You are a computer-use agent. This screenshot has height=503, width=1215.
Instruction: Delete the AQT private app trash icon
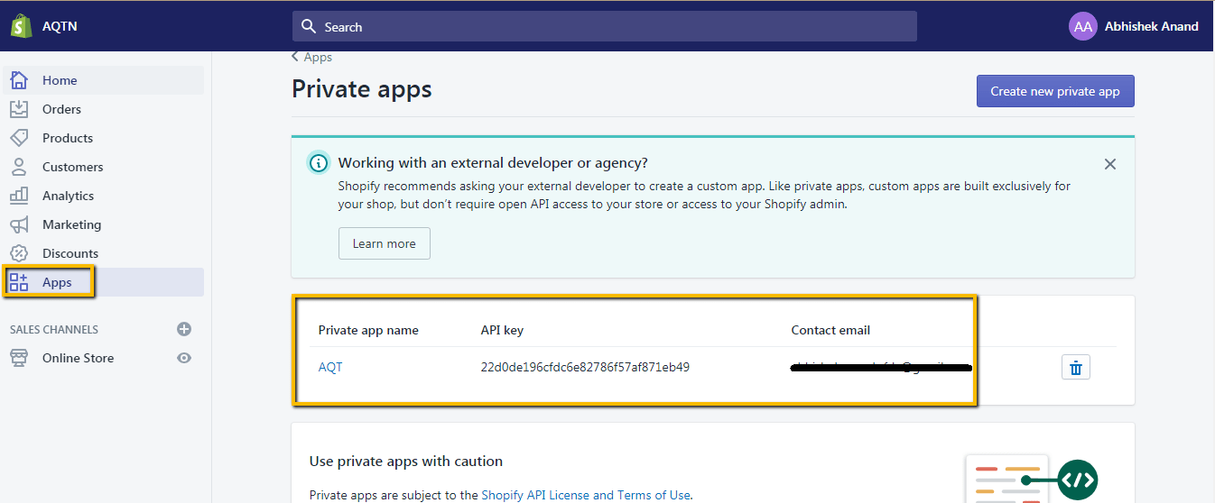(1076, 367)
